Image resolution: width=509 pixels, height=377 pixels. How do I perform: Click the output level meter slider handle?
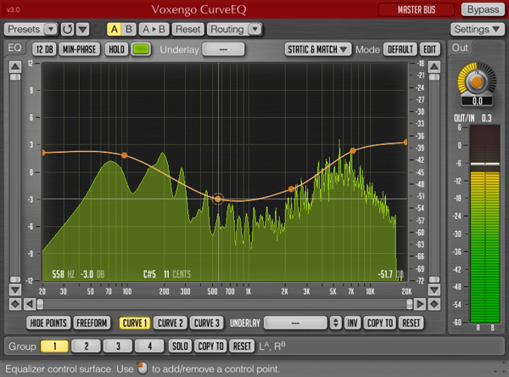477,164
